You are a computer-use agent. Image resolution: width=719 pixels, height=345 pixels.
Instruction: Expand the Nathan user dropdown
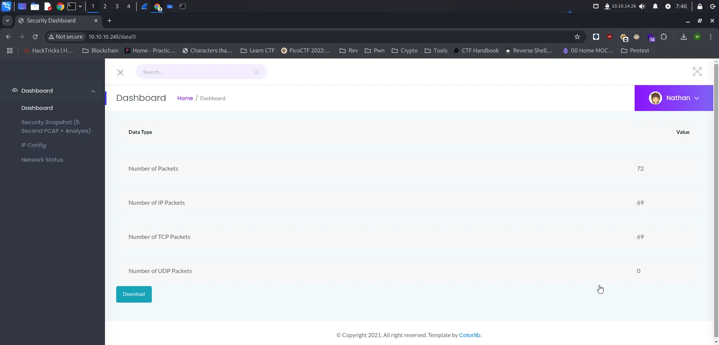(x=697, y=98)
